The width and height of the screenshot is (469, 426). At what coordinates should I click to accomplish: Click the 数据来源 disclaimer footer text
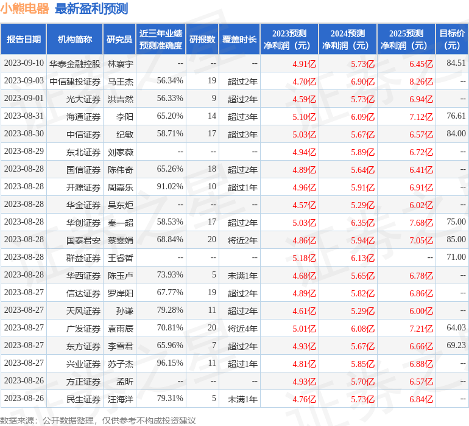coord(98,421)
